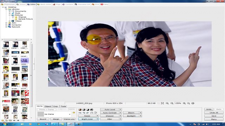225x126 pixels.
Task: Fit image to window icon beside 89.2 KB
Action: coord(162,103)
